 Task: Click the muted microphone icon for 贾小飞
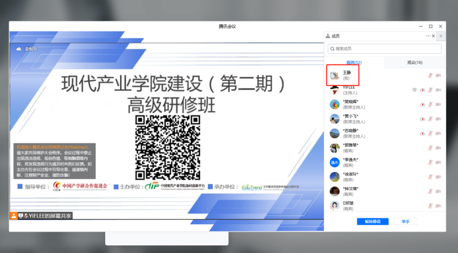coord(430,119)
